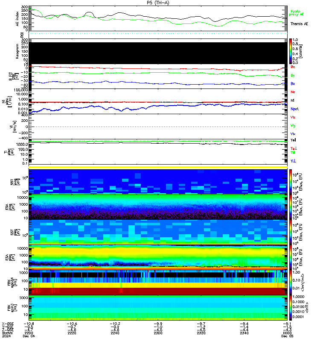
Task: Click the 2340 time tick label
Action: pos(244,333)
